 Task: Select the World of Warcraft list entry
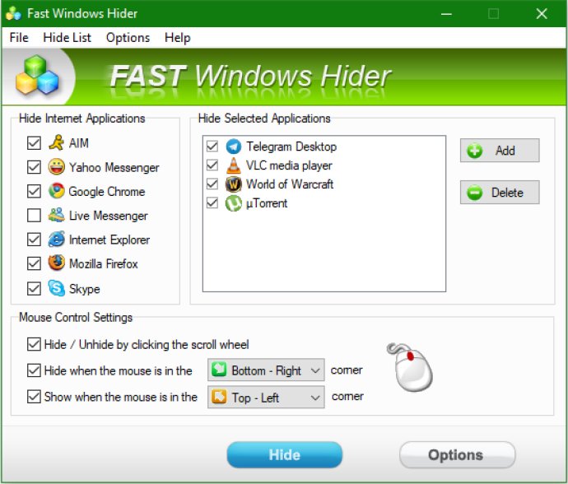324,184
